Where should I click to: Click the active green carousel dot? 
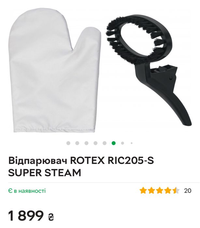point(114,143)
